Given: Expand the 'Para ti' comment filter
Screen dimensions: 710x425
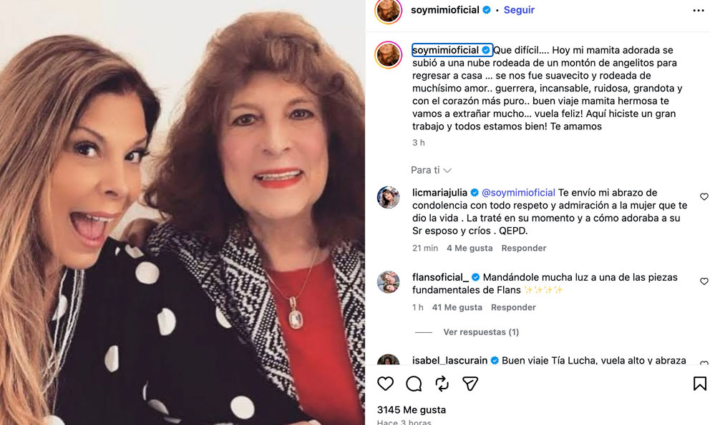Looking at the screenshot, I should pyautogui.click(x=431, y=170).
